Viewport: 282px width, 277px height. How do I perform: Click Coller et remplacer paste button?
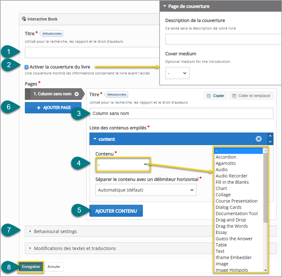pyautogui.click(x=251, y=96)
